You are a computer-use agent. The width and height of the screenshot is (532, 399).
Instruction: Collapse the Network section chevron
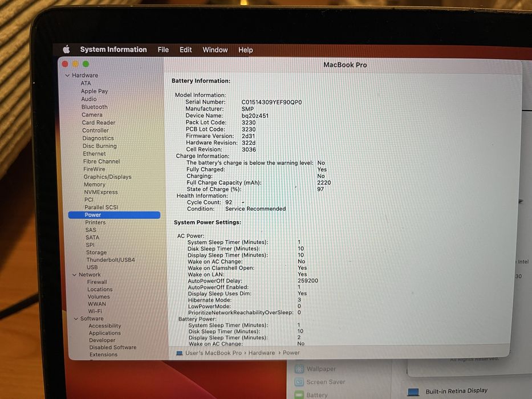coord(74,275)
